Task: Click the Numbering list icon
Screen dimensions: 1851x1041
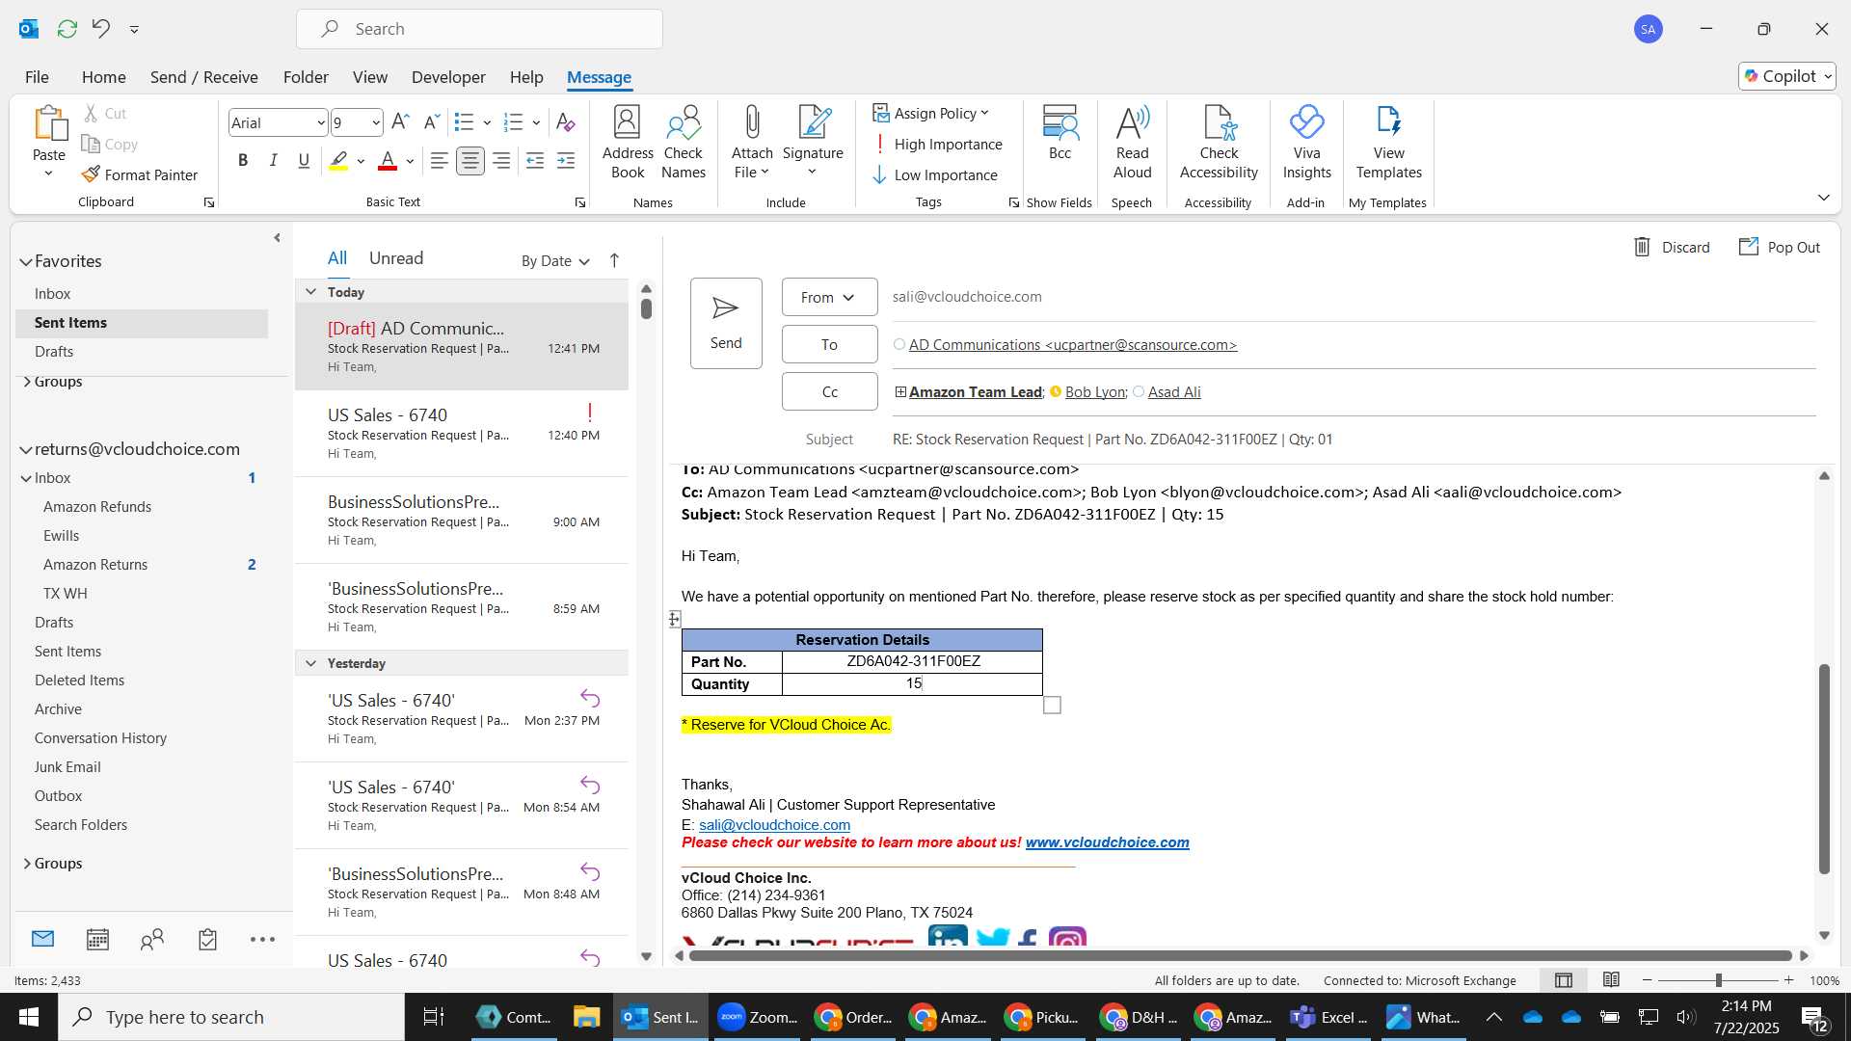Action: pyautogui.click(x=514, y=122)
